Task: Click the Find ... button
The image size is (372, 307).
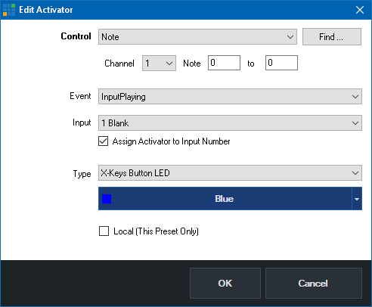Action: pyautogui.click(x=332, y=37)
